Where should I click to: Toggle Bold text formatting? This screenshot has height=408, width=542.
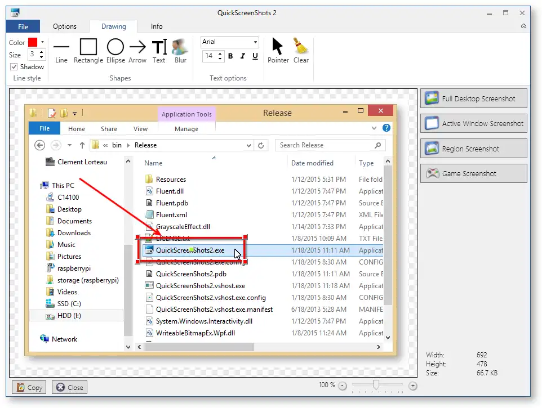pyautogui.click(x=230, y=56)
